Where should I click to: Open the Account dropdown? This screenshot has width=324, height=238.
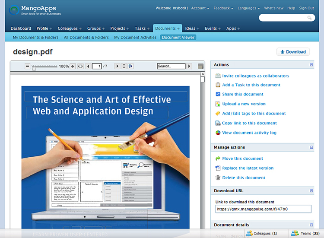200,8
